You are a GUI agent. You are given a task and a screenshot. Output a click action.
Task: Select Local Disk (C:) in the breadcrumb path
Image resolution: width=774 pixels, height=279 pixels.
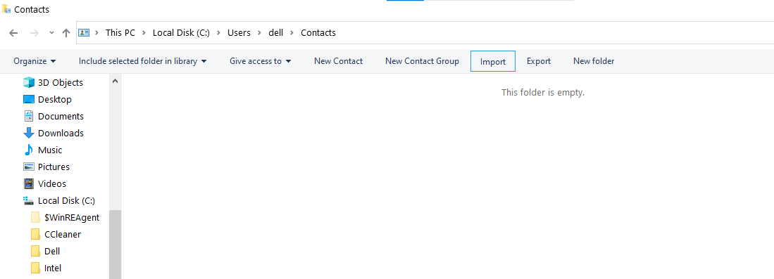click(181, 33)
